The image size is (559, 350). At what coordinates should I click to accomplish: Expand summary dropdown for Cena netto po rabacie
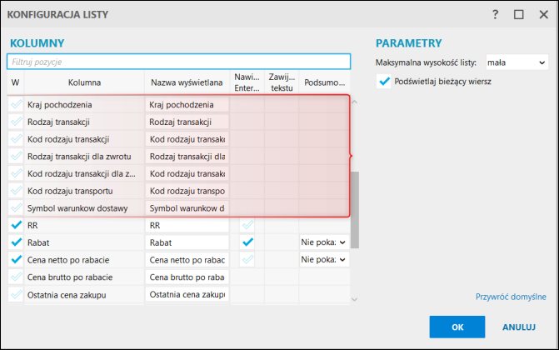point(324,259)
